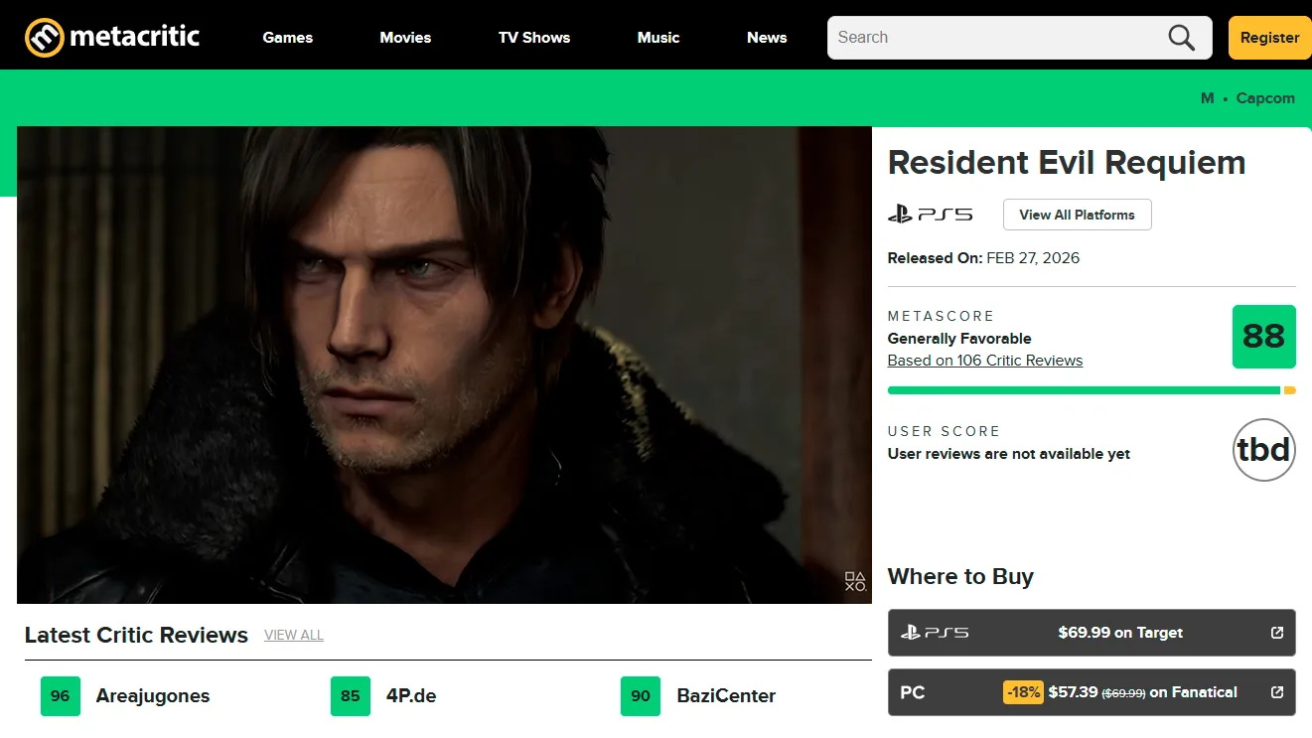This screenshot has height=738, width=1312.
Task: Click the Where to Buy heading
Action: (960, 577)
